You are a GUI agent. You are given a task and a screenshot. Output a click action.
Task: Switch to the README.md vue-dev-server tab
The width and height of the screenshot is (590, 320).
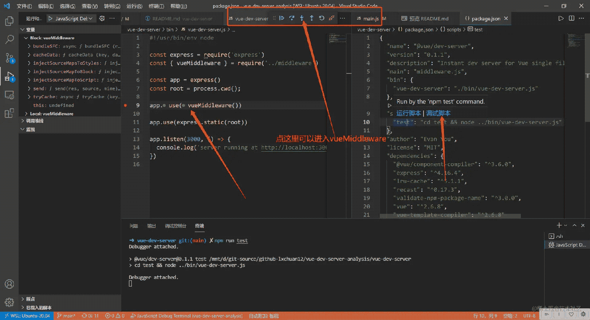pyautogui.click(x=178, y=19)
